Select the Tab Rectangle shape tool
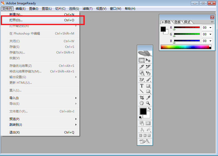Image resolution: width=218 pixels, height=156 pixels. pyautogui.click(x=148, y=91)
